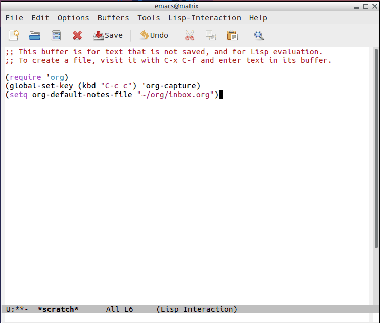Place cursor on global-set-key text

41,86
